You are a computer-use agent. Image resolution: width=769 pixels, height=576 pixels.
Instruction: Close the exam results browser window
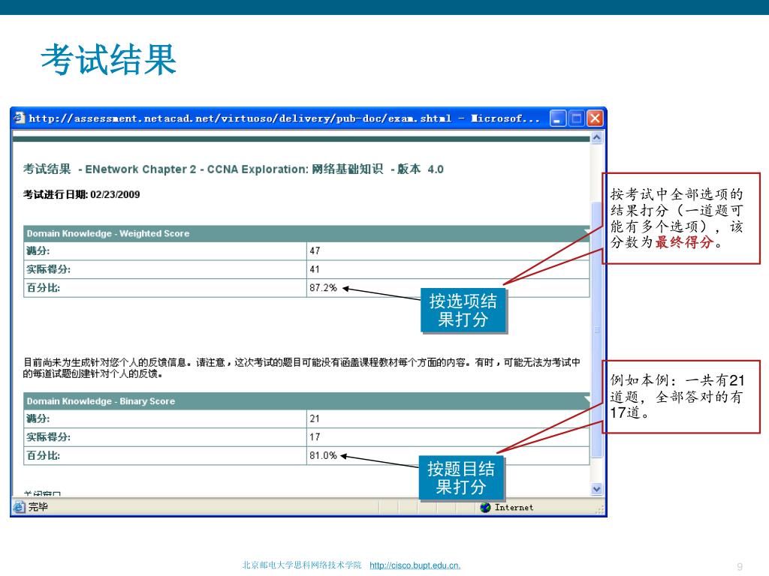point(595,118)
